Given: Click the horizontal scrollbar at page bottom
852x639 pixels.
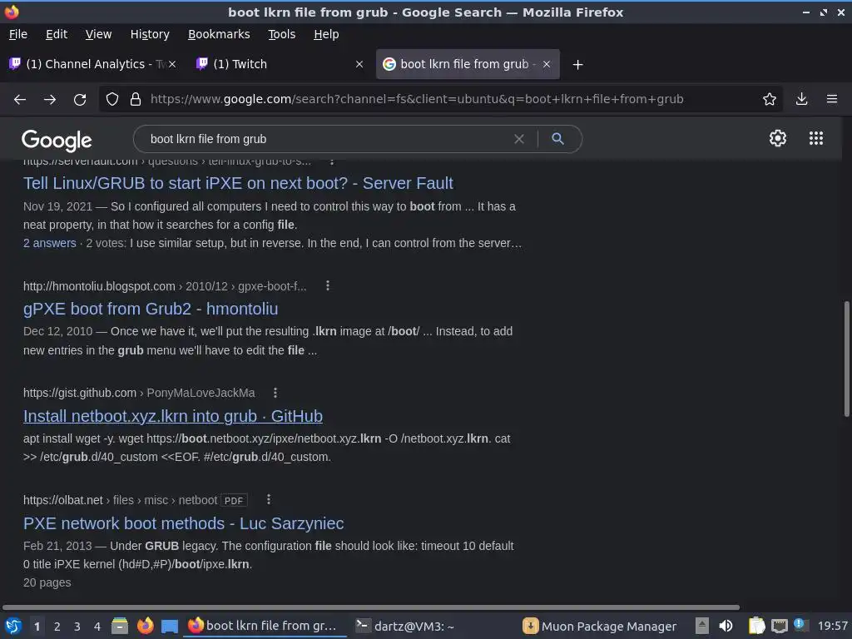Looking at the screenshot, I should pyautogui.click(x=371, y=607).
